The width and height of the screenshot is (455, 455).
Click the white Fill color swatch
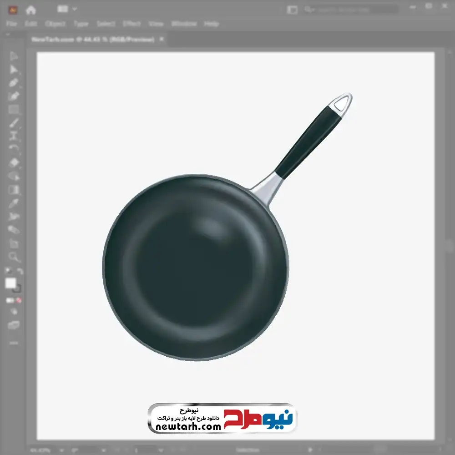(x=10, y=283)
